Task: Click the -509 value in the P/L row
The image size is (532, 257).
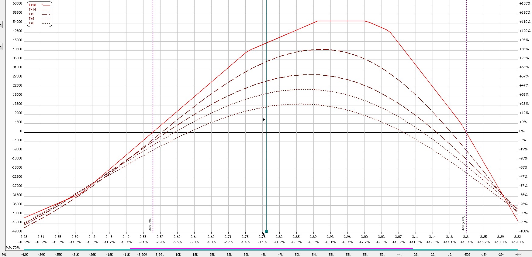Action: [x=467, y=255]
